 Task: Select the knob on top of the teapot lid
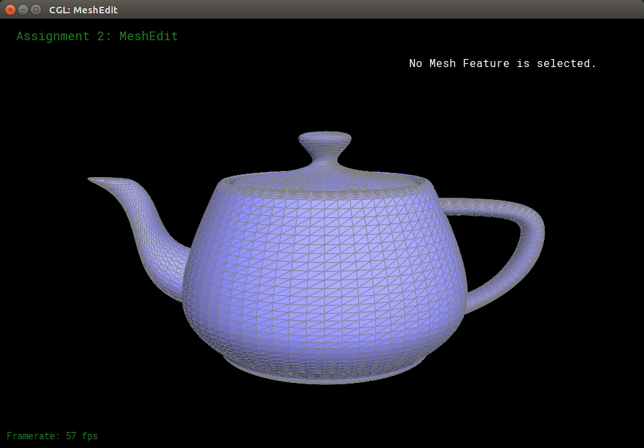pyautogui.click(x=325, y=139)
